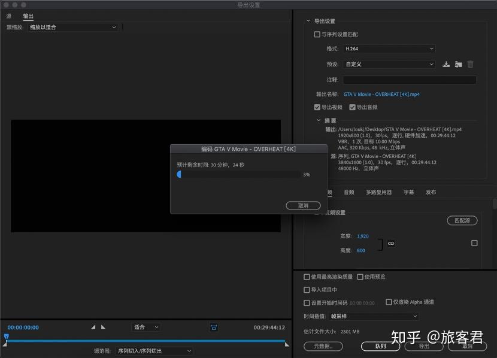Click the Comments input field
This screenshot has height=358, width=497.
click(410, 80)
